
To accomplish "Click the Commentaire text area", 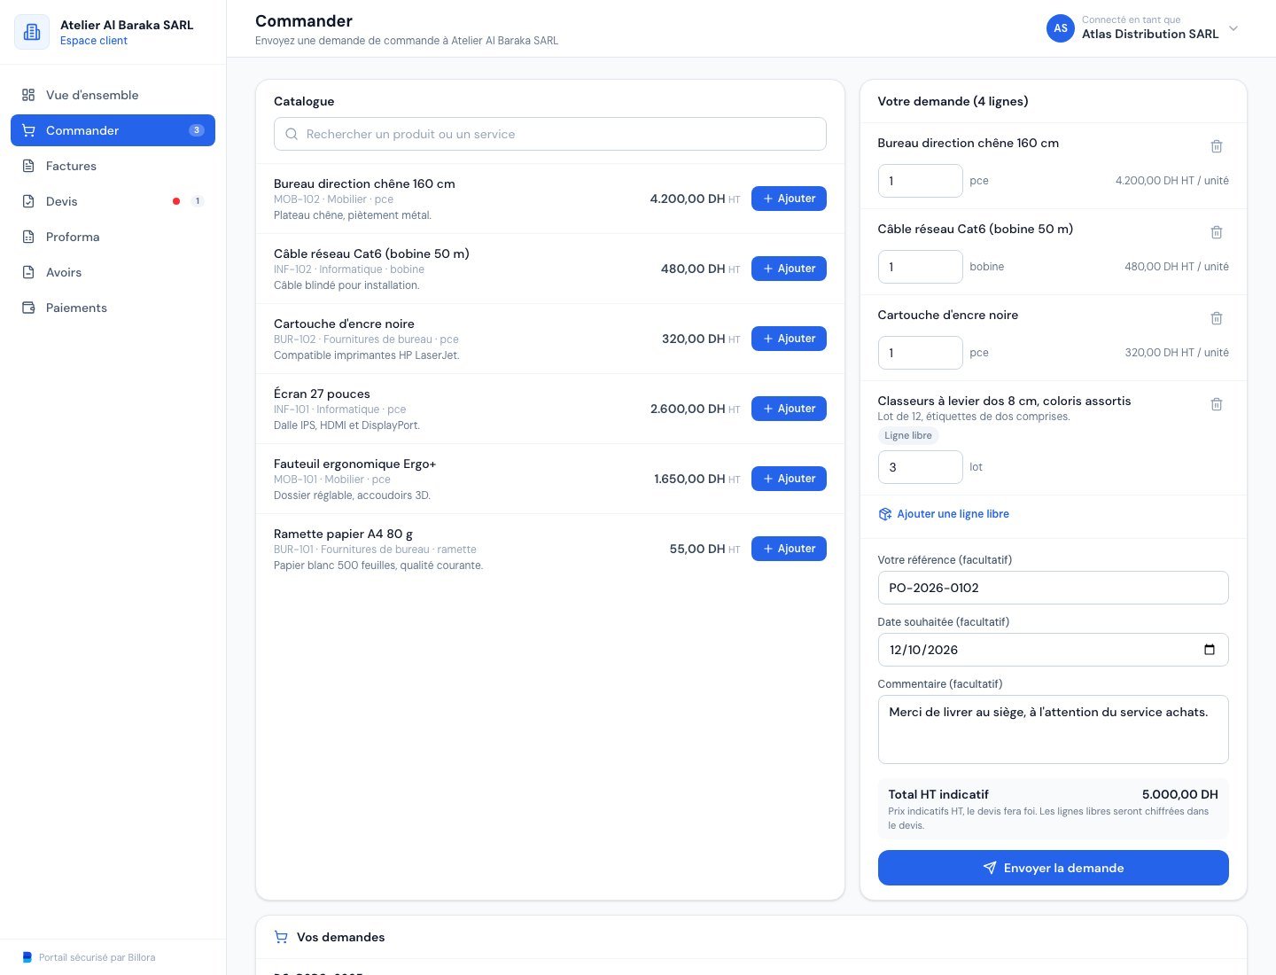I will pyautogui.click(x=1053, y=729).
